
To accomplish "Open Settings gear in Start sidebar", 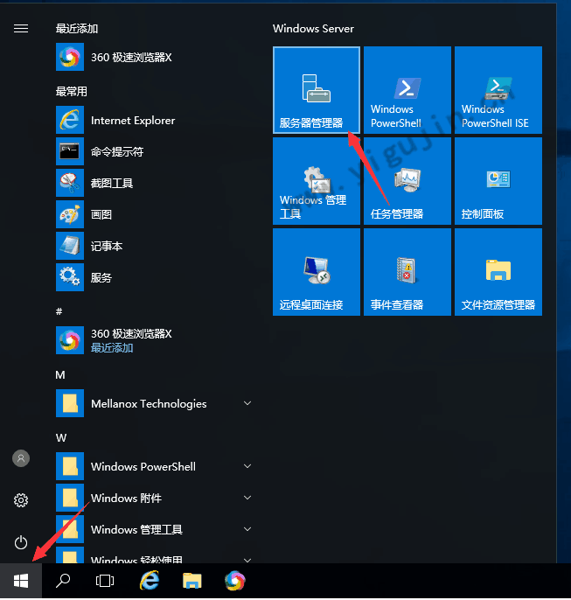I will (21, 500).
